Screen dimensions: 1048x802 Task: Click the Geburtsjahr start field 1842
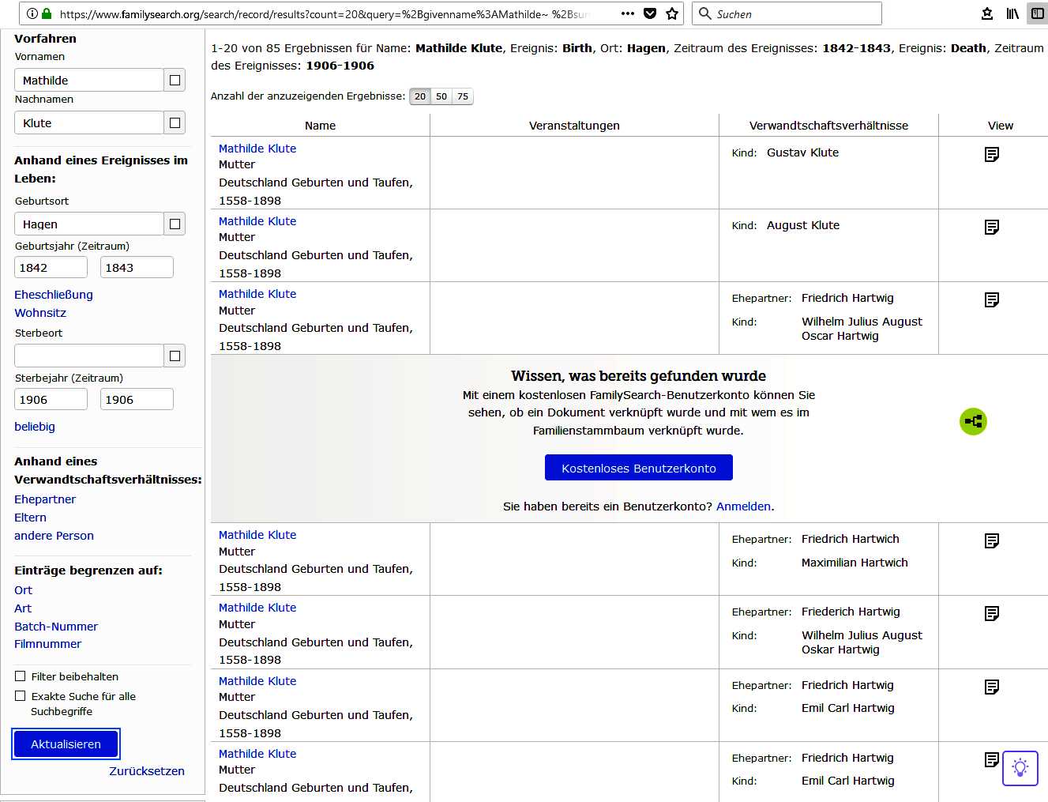[x=51, y=267]
